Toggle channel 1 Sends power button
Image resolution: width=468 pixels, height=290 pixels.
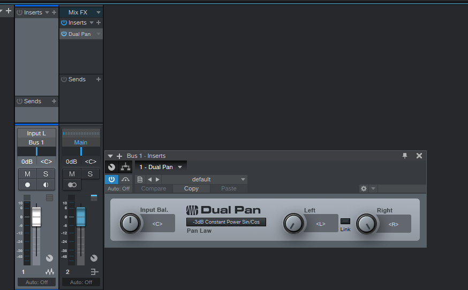point(20,101)
